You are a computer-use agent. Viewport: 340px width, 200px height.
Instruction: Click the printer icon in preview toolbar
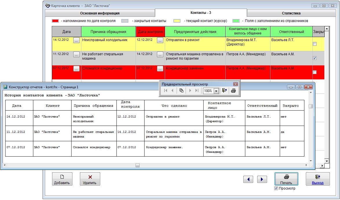tap(233, 91)
